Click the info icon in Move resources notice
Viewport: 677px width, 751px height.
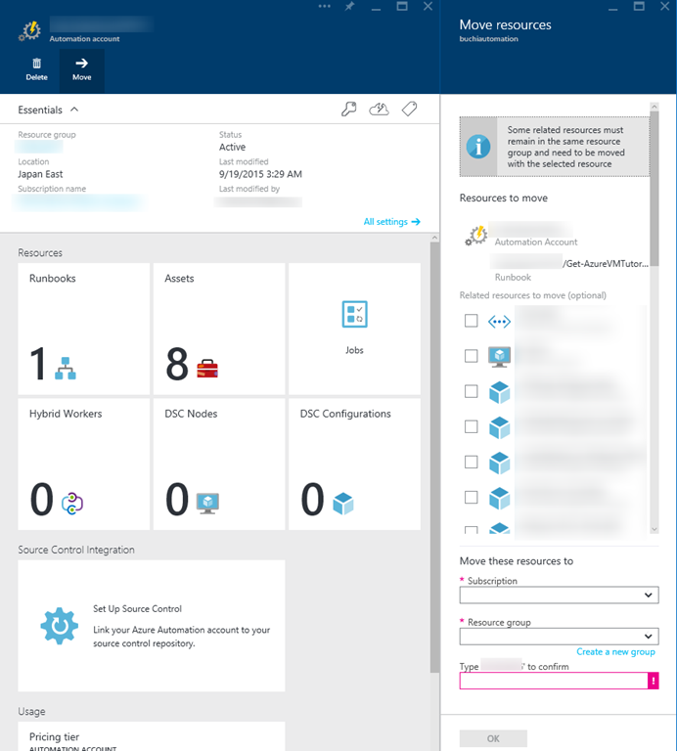[478, 147]
